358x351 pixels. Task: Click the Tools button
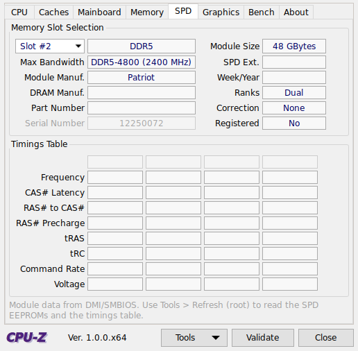pyautogui.click(x=194, y=338)
